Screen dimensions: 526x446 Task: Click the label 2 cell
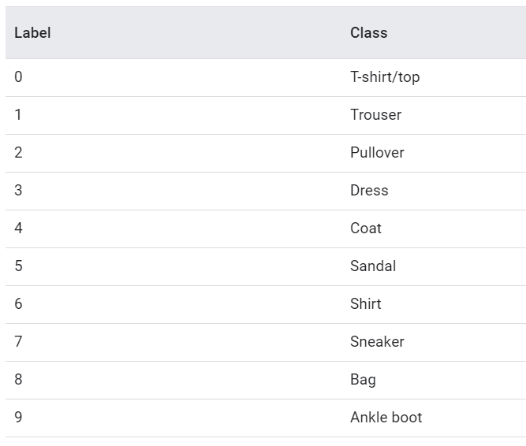point(19,153)
